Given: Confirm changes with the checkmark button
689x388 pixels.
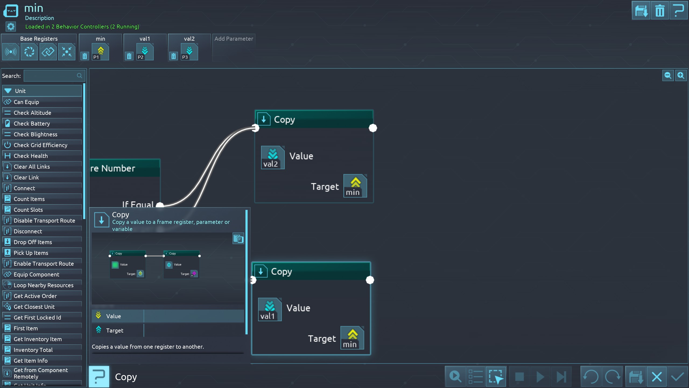Looking at the screenshot, I should coord(677,377).
